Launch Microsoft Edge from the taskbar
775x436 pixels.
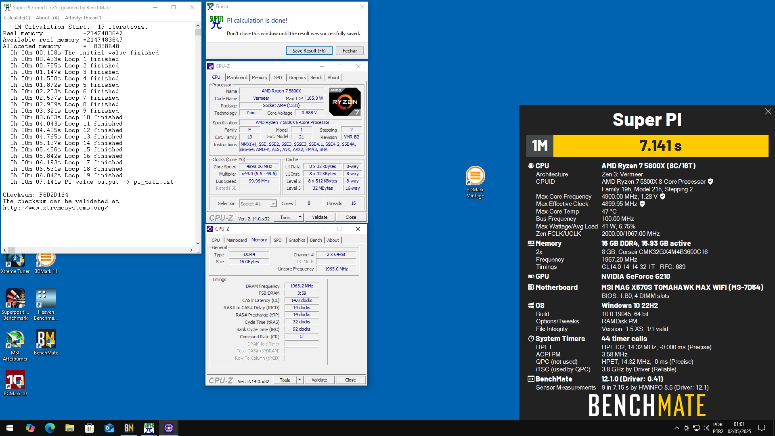click(50, 428)
